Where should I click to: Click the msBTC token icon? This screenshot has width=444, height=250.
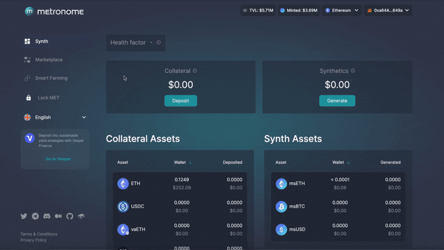click(x=281, y=207)
